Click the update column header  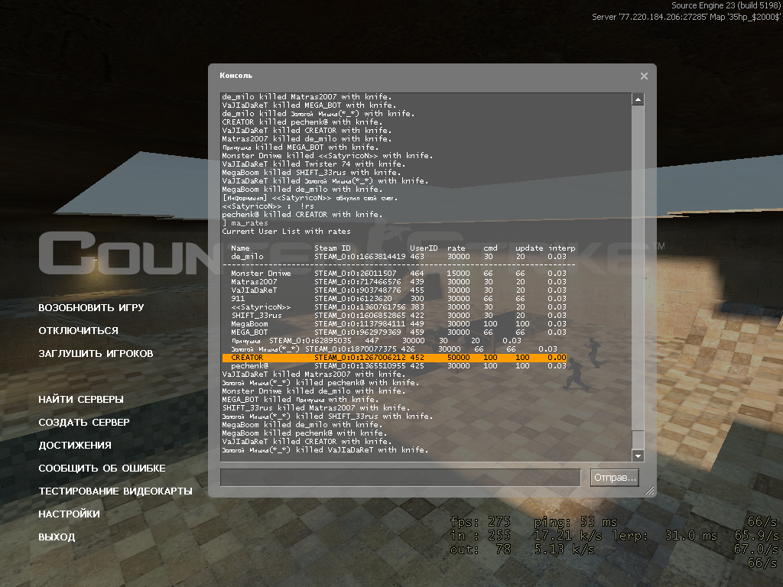(x=529, y=248)
